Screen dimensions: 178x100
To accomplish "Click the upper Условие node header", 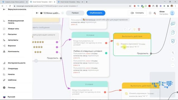I will click(x=90, y=35).
